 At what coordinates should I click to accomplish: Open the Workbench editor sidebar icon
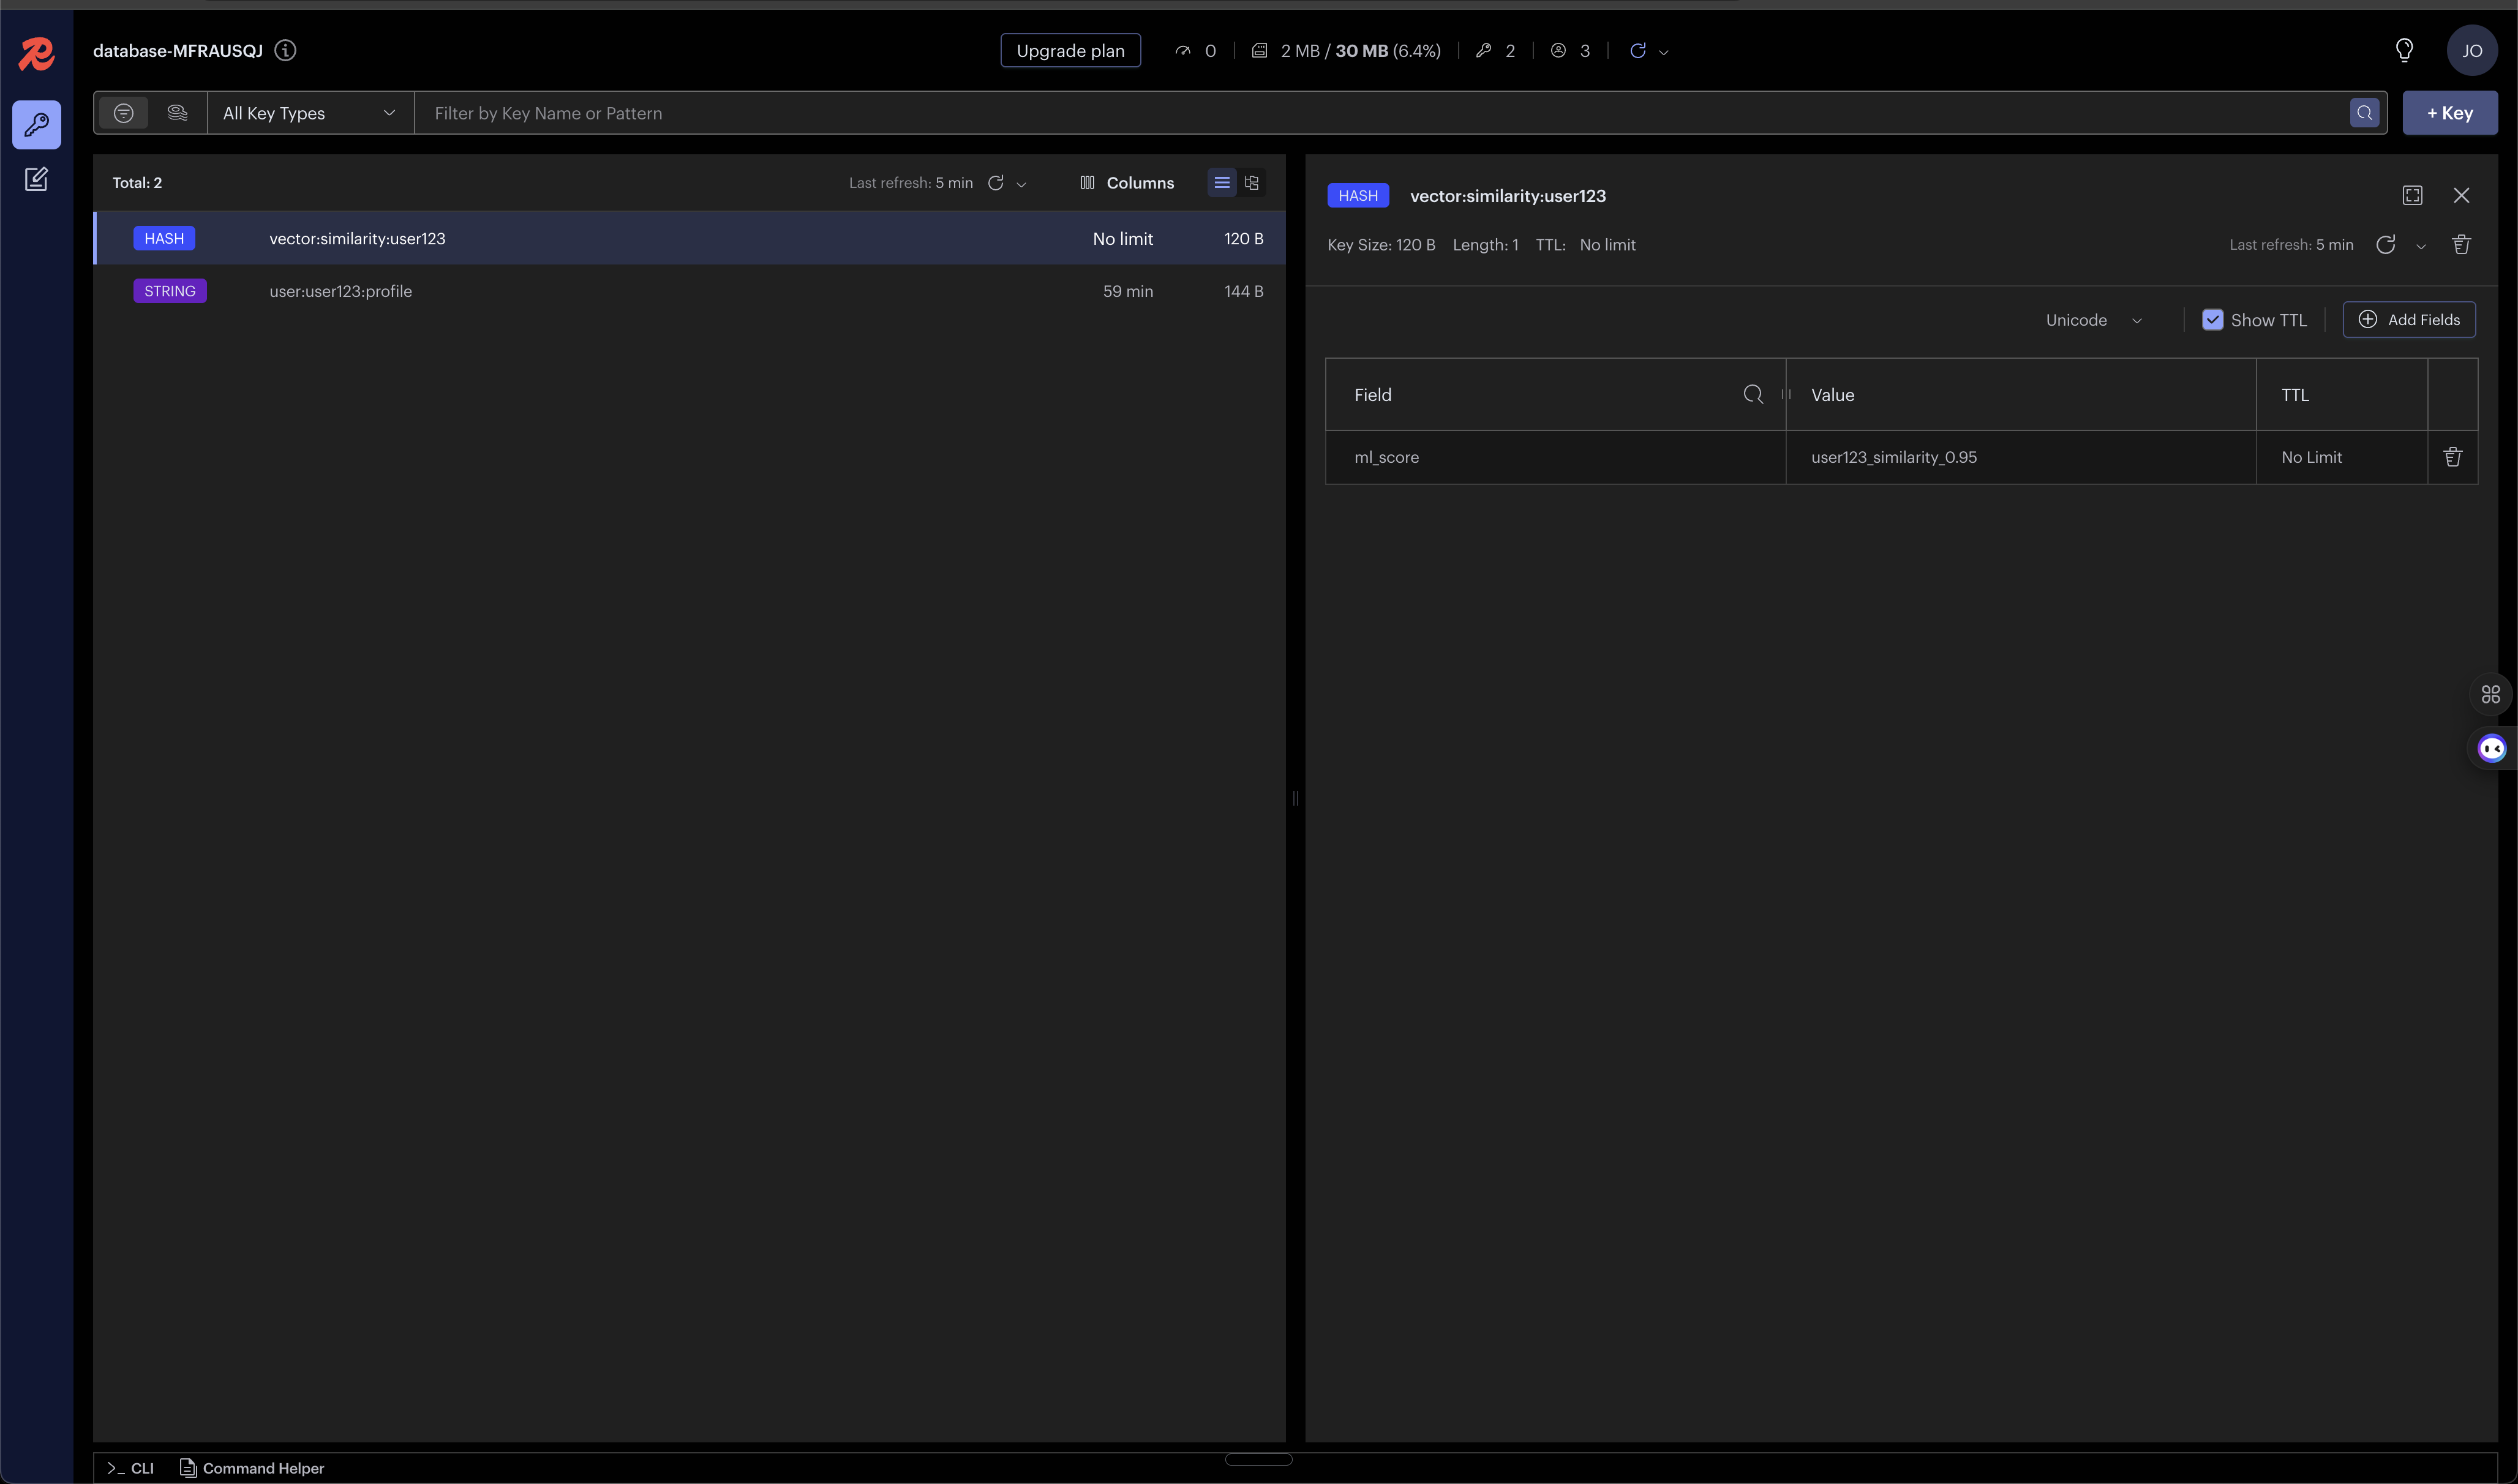click(x=36, y=179)
